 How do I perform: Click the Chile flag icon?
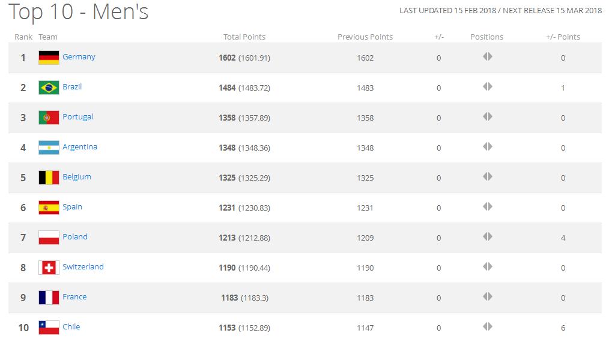[49, 328]
